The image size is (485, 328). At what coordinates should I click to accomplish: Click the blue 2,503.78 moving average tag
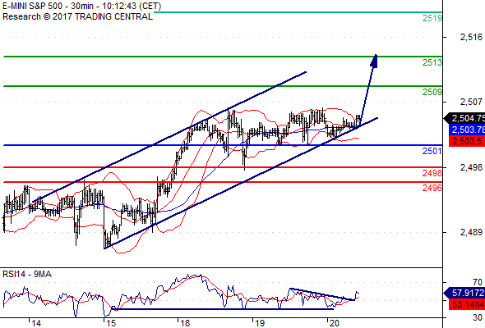(466, 130)
